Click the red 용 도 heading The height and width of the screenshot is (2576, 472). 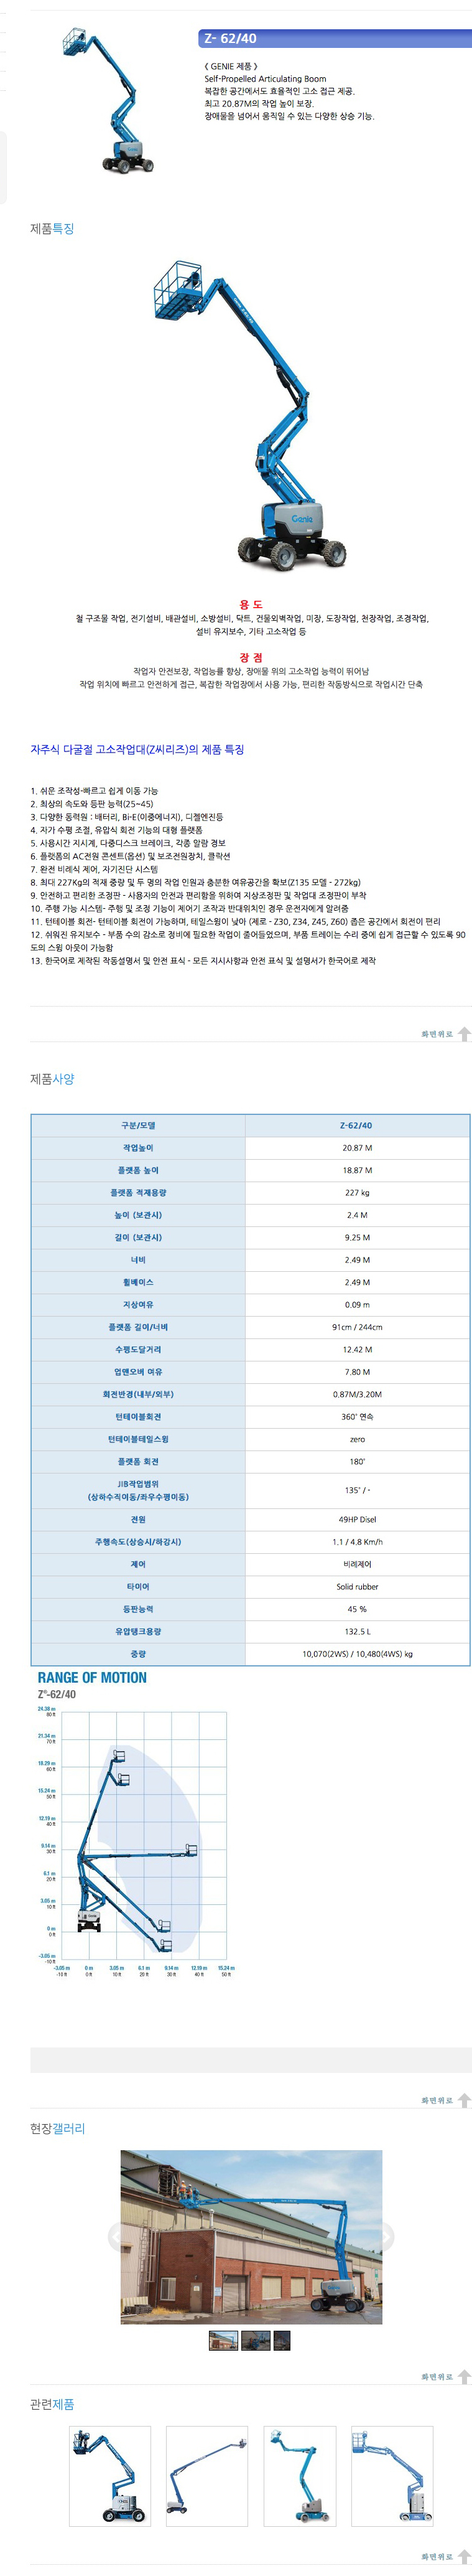[251, 604]
